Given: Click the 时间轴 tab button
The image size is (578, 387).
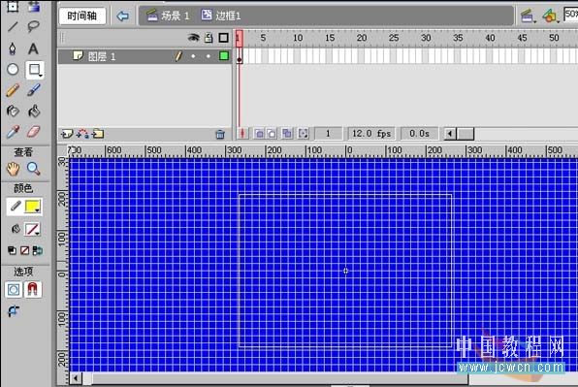Looking at the screenshot, I should click(x=82, y=16).
